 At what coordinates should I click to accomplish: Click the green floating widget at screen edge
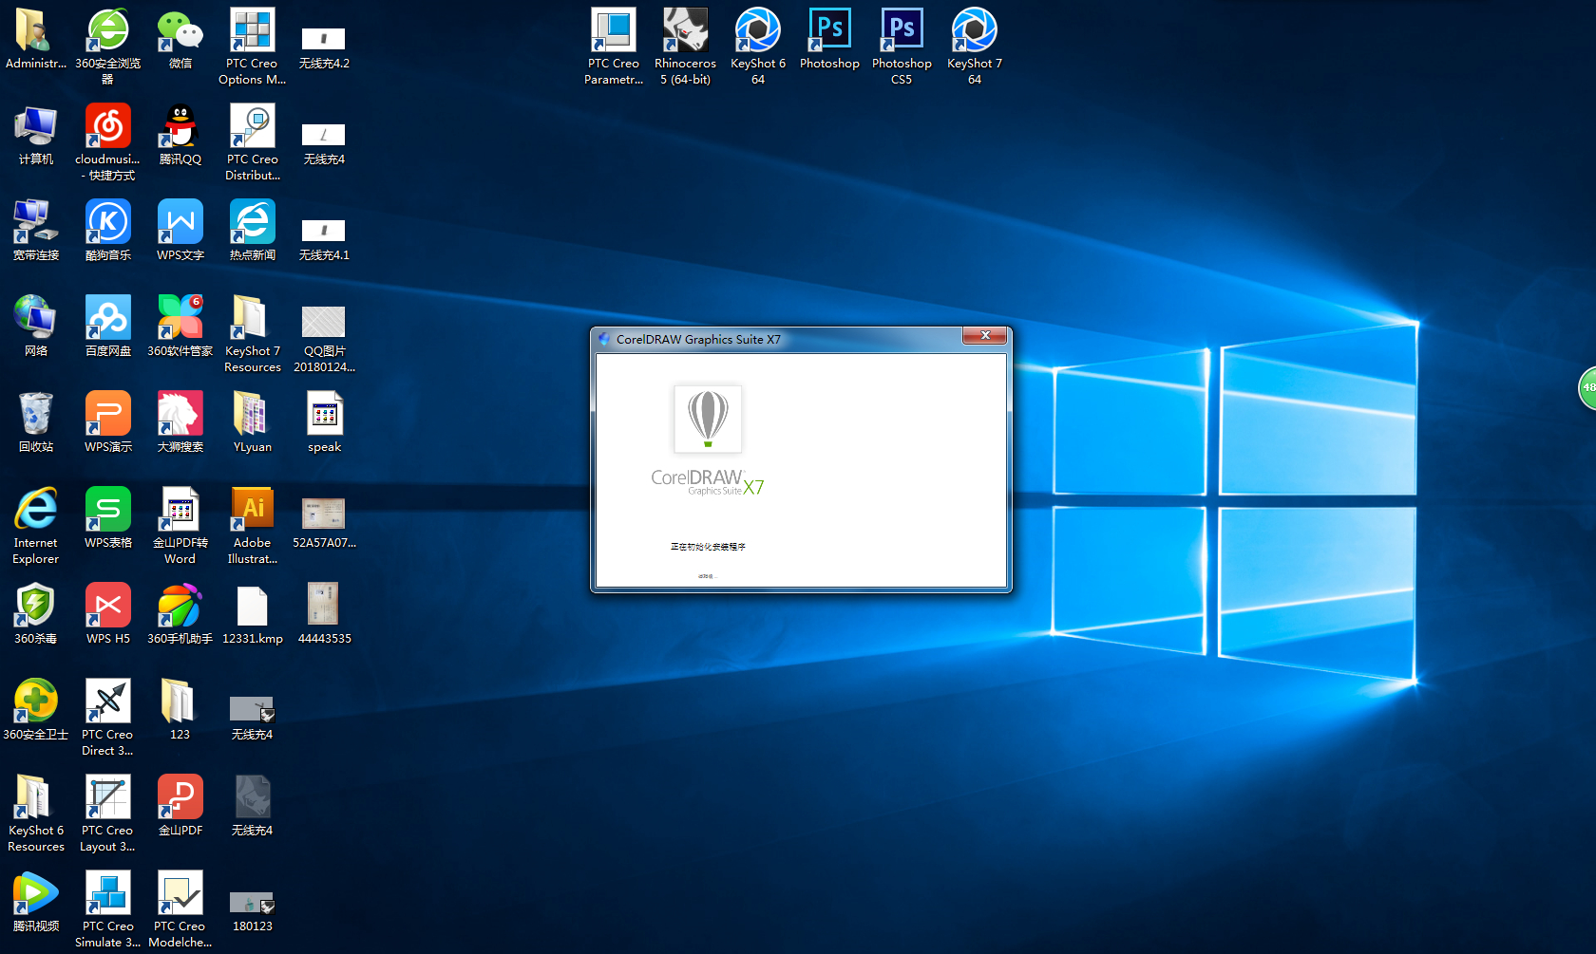(1587, 387)
